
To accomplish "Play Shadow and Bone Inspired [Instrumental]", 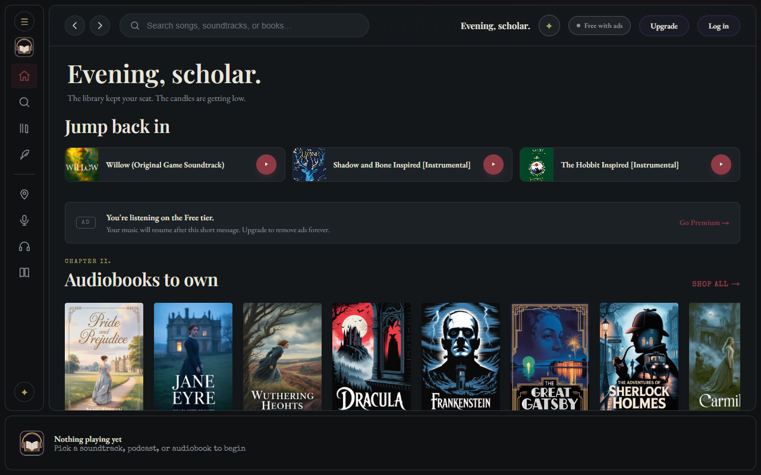I will pos(493,164).
